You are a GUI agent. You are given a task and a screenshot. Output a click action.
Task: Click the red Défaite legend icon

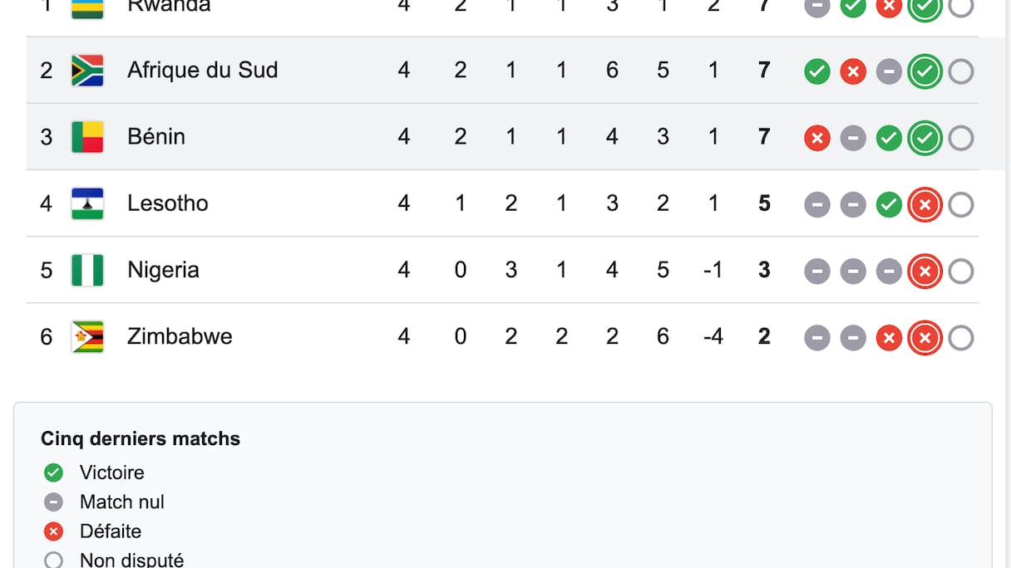pyautogui.click(x=53, y=531)
